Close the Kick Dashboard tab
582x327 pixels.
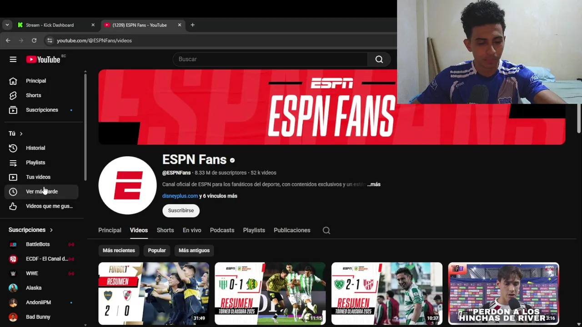[x=93, y=25]
